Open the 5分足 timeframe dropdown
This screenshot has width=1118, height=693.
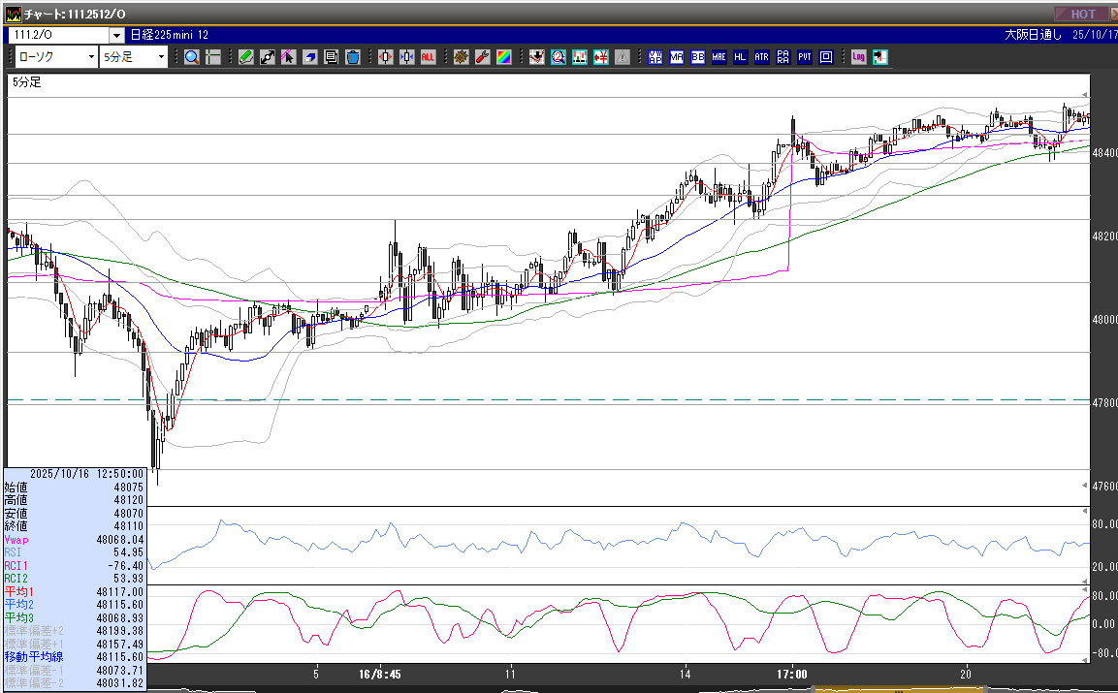[161, 57]
